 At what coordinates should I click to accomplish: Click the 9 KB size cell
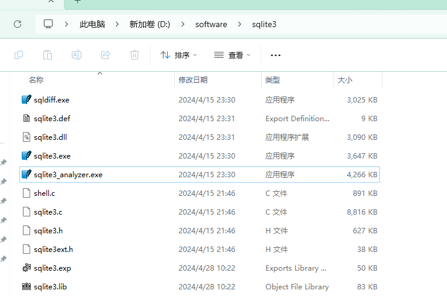tap(369, 119)
